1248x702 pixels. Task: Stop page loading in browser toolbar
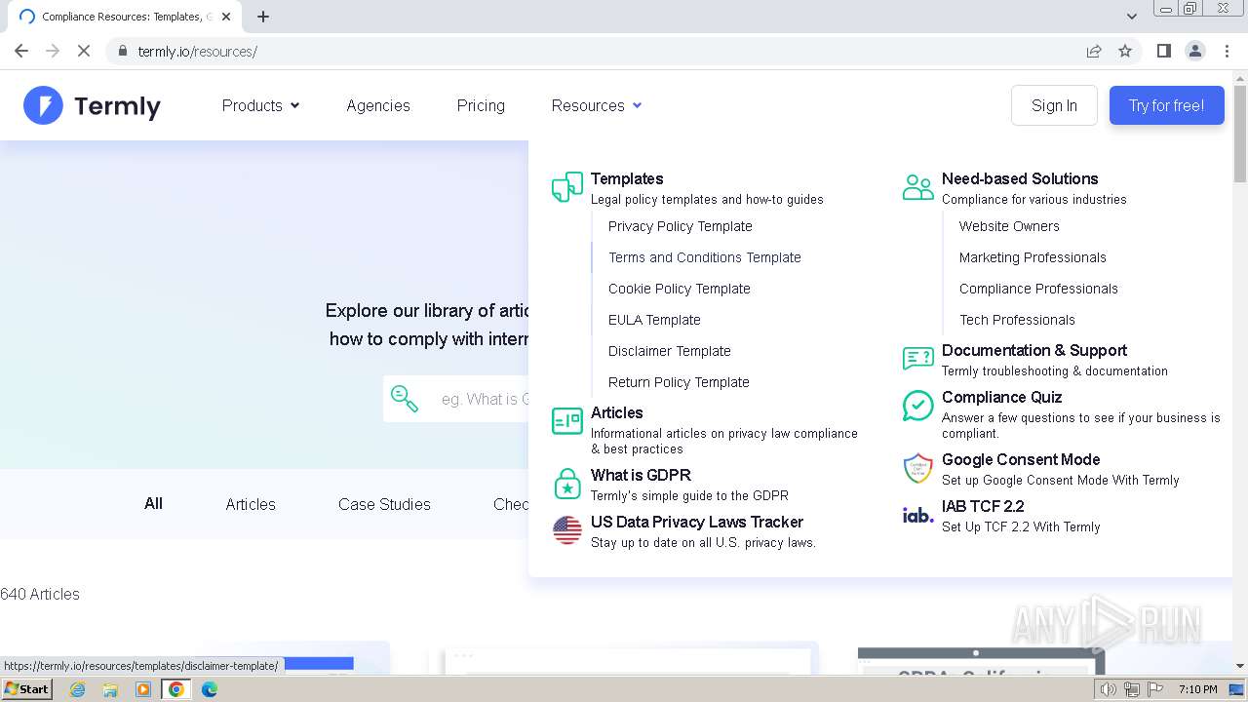point(84,51)
